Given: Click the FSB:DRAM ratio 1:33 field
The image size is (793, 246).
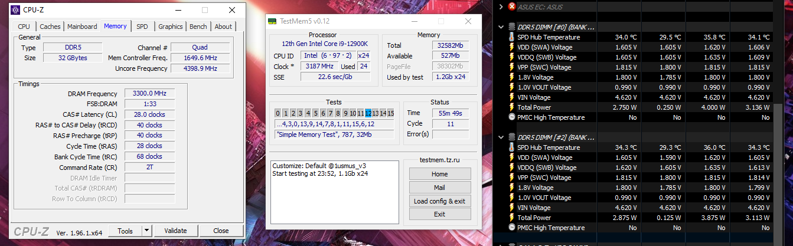Looking at the screenshot, I should 149,104.
